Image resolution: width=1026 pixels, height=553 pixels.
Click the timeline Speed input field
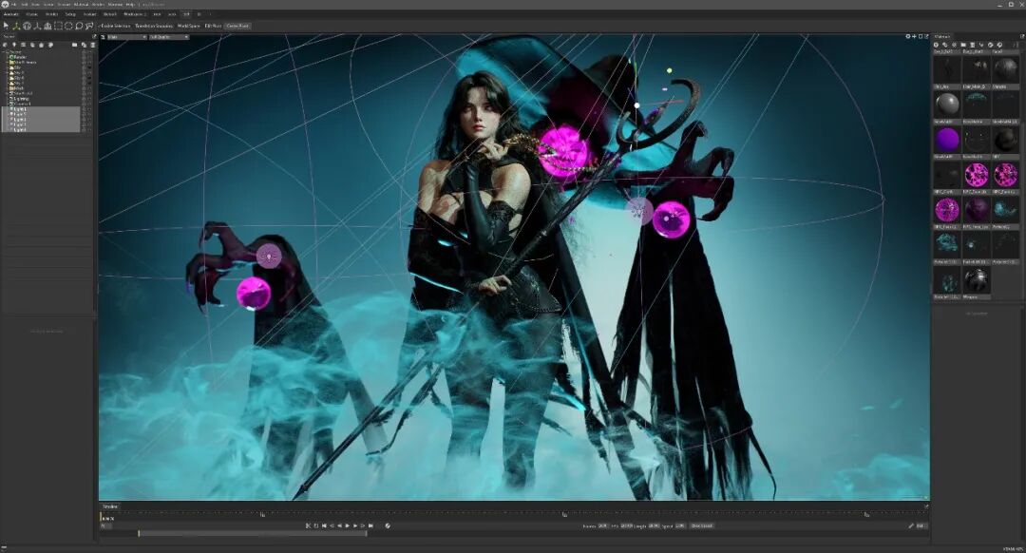coord(680,525)
